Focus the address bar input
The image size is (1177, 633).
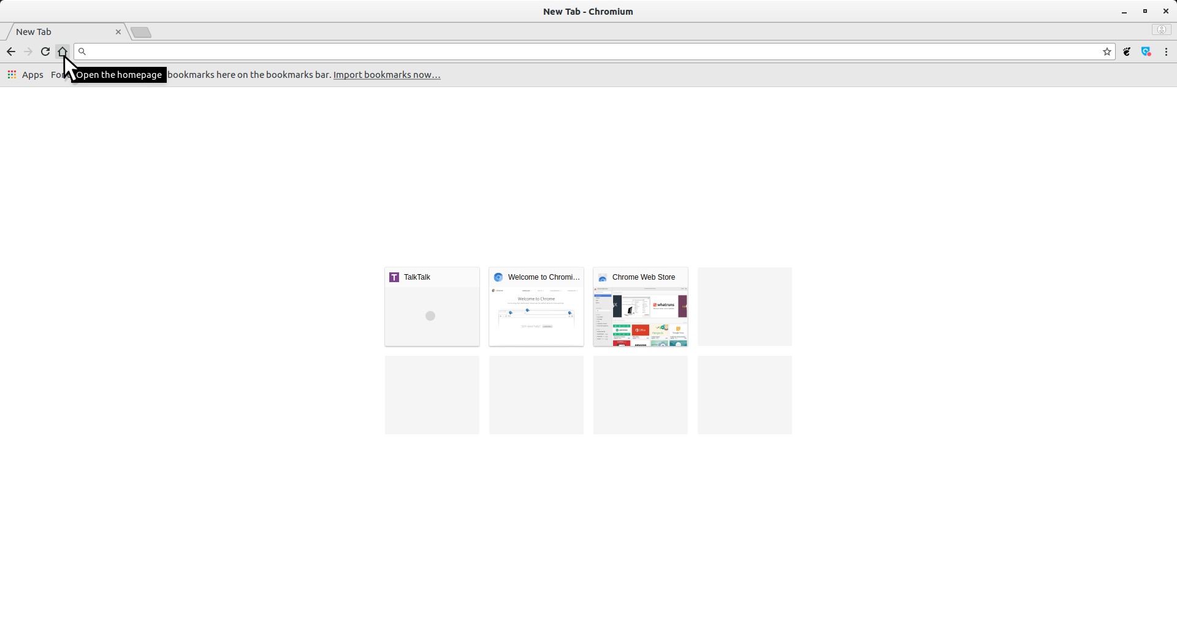click(588, 52)
